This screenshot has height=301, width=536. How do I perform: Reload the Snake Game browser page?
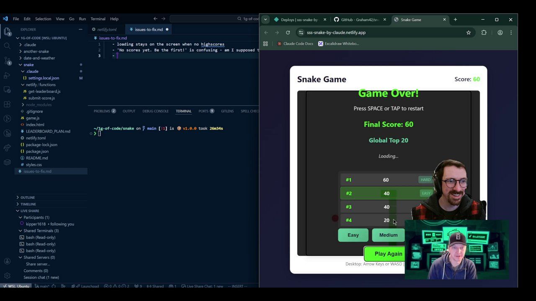pyautogui.click(x=288, y=33)
